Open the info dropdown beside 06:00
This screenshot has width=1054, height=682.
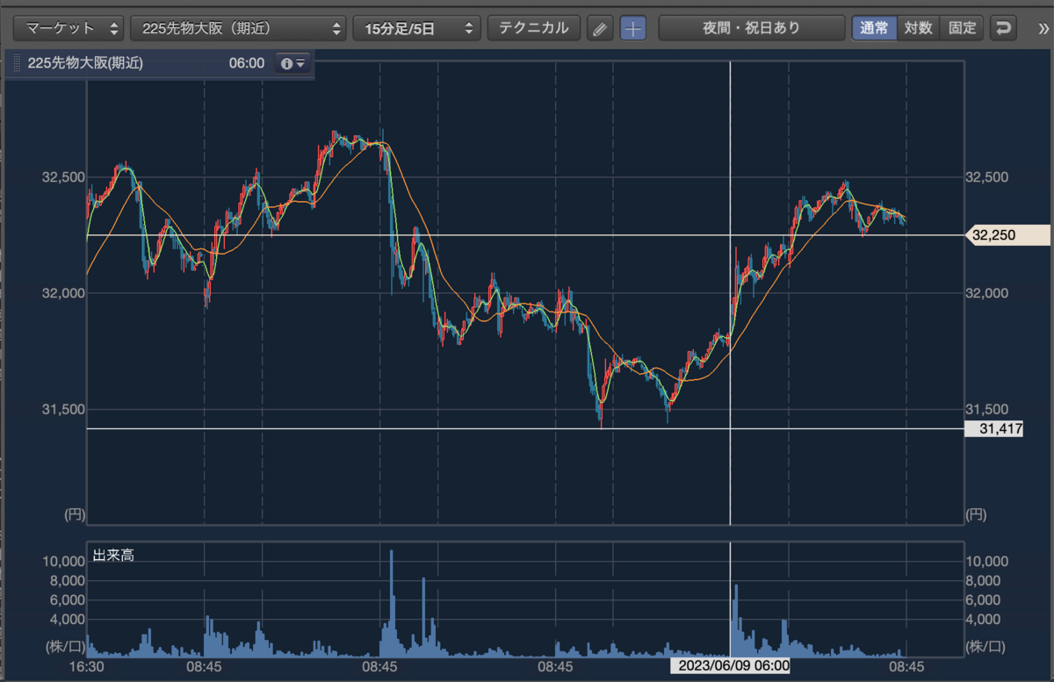coord(293,63)
